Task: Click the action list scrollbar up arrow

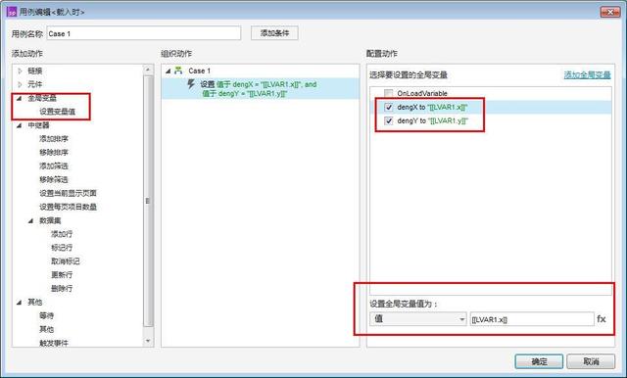Action: (148, 70)
